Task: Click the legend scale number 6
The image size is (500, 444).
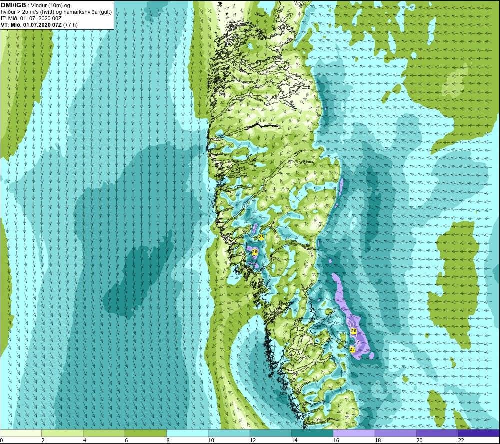Action: tap(126, 440)
